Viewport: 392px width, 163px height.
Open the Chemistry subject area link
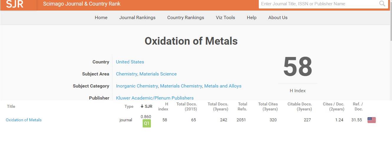coord(126,74)
